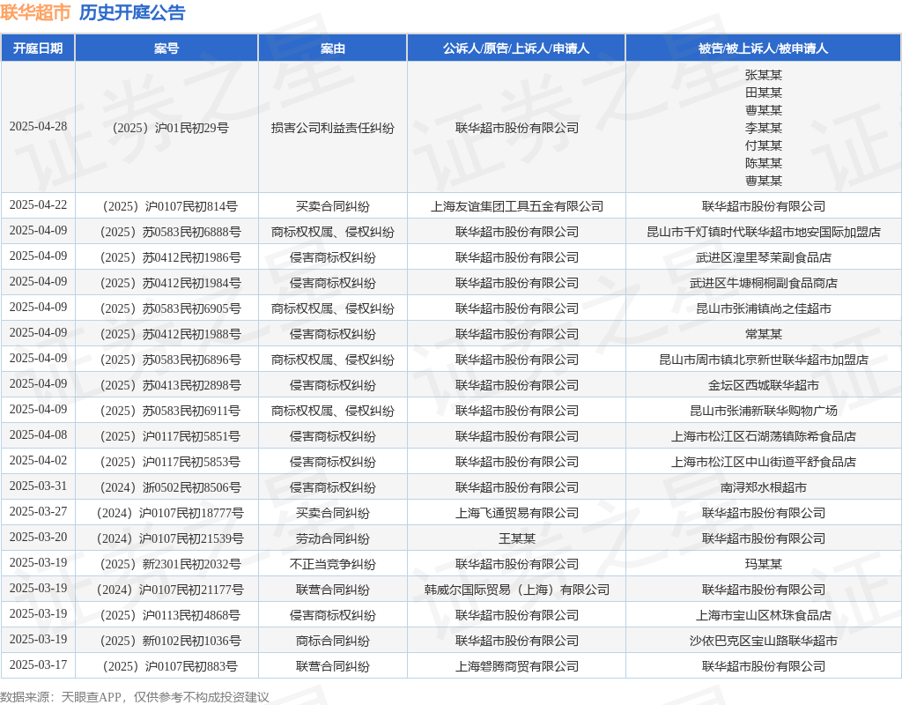The image size is (902, 705).
Task: Select plaintiff 上海飞通贸易有限公司
Action: [x=516, y=514]
